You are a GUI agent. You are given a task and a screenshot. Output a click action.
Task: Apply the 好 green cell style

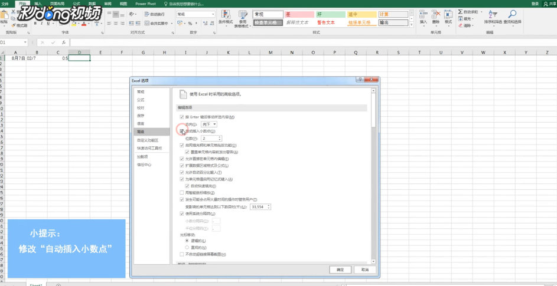pyautogui.click(x=330, y=14)
